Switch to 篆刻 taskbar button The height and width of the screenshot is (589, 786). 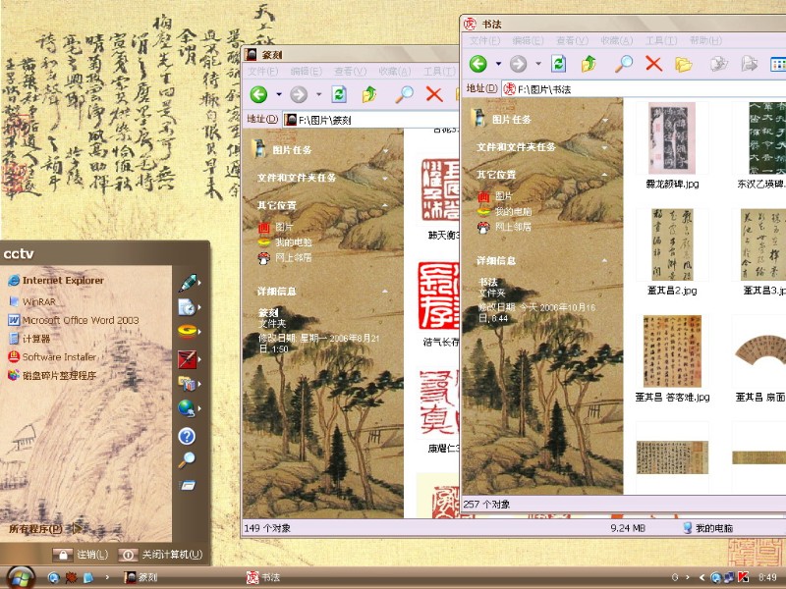140,577
